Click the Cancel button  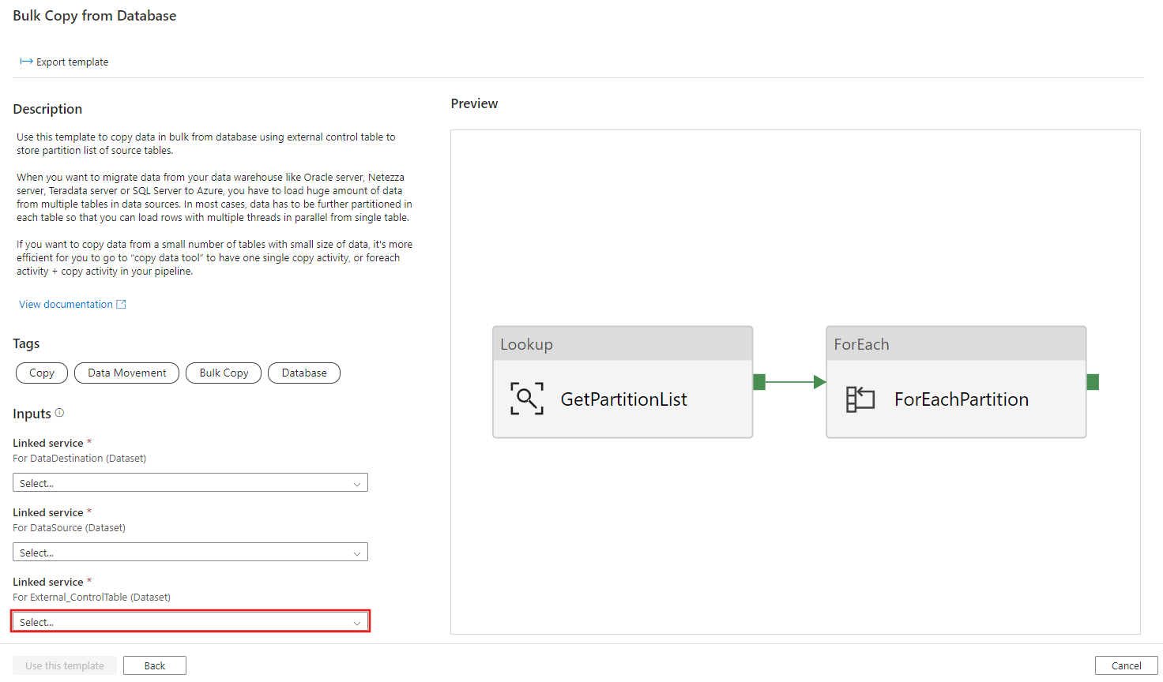1127,665
